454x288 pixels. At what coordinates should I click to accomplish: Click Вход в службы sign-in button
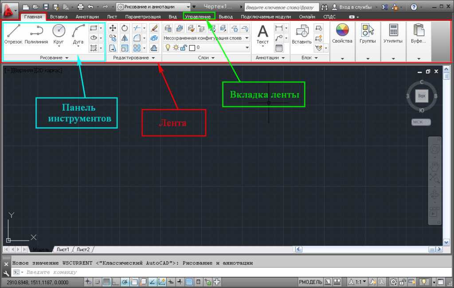tap(355, 7)
